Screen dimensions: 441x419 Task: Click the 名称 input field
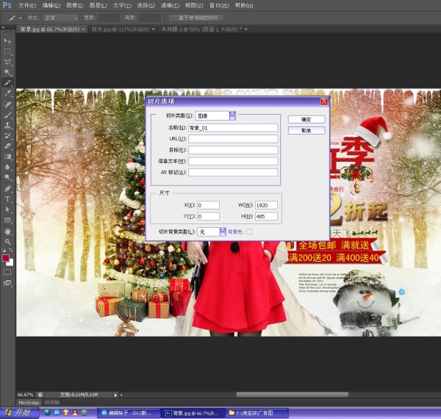pyautogui.click(x=233, y=127)
